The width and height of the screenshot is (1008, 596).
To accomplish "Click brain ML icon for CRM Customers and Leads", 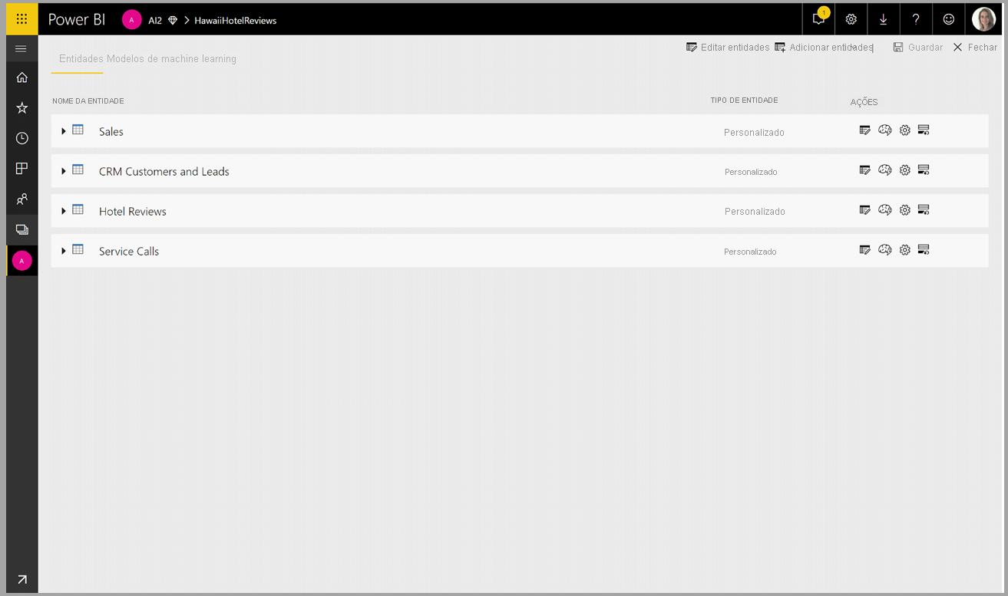I will (x=885, y=170).
